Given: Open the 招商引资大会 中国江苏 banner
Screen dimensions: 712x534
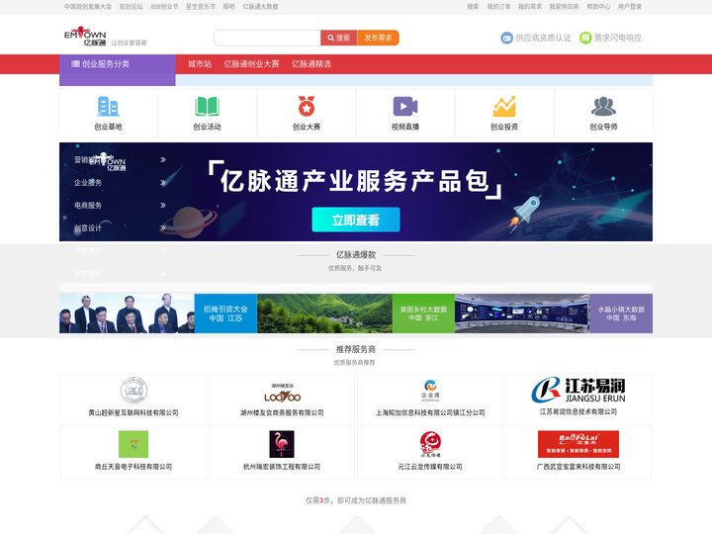Looking at the screenshot, I should point(158,313).
